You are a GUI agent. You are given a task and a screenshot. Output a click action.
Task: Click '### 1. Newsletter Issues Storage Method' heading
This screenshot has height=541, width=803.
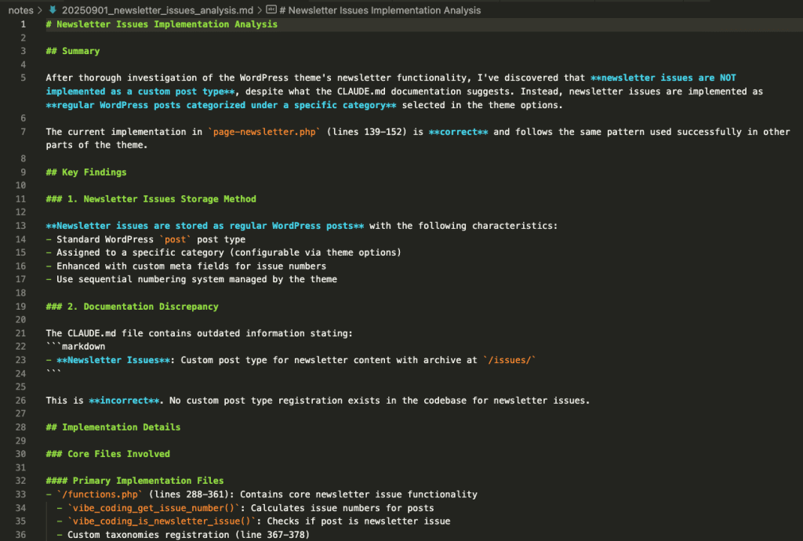tap(151, 198)
